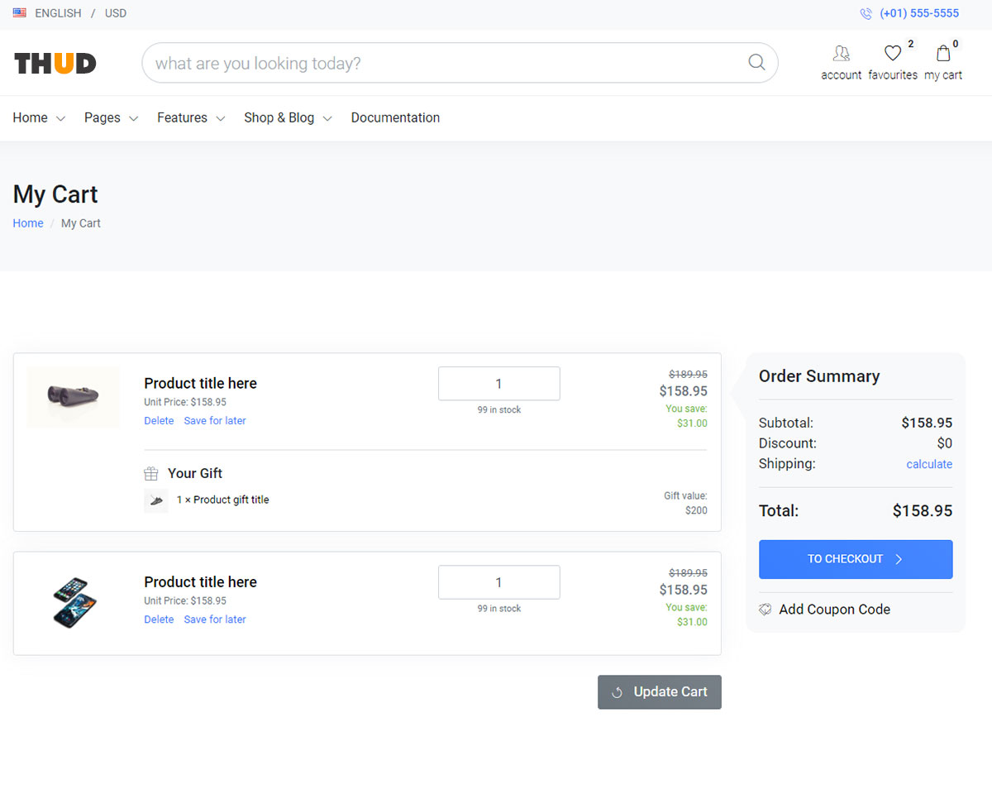
Task: Save the phones product for later
Action: point(215,619)
